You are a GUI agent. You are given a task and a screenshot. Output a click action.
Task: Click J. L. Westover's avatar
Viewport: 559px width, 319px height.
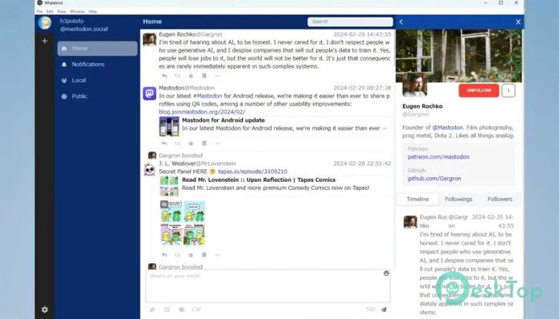(149, 169)
